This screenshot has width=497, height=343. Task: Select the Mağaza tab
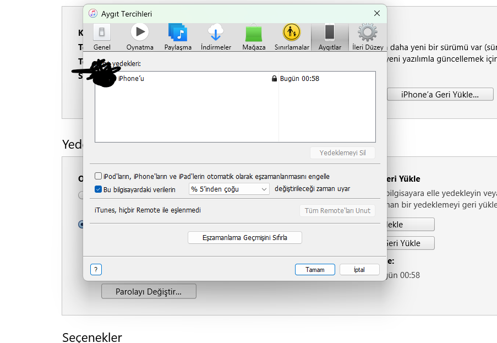click(254, 37)
